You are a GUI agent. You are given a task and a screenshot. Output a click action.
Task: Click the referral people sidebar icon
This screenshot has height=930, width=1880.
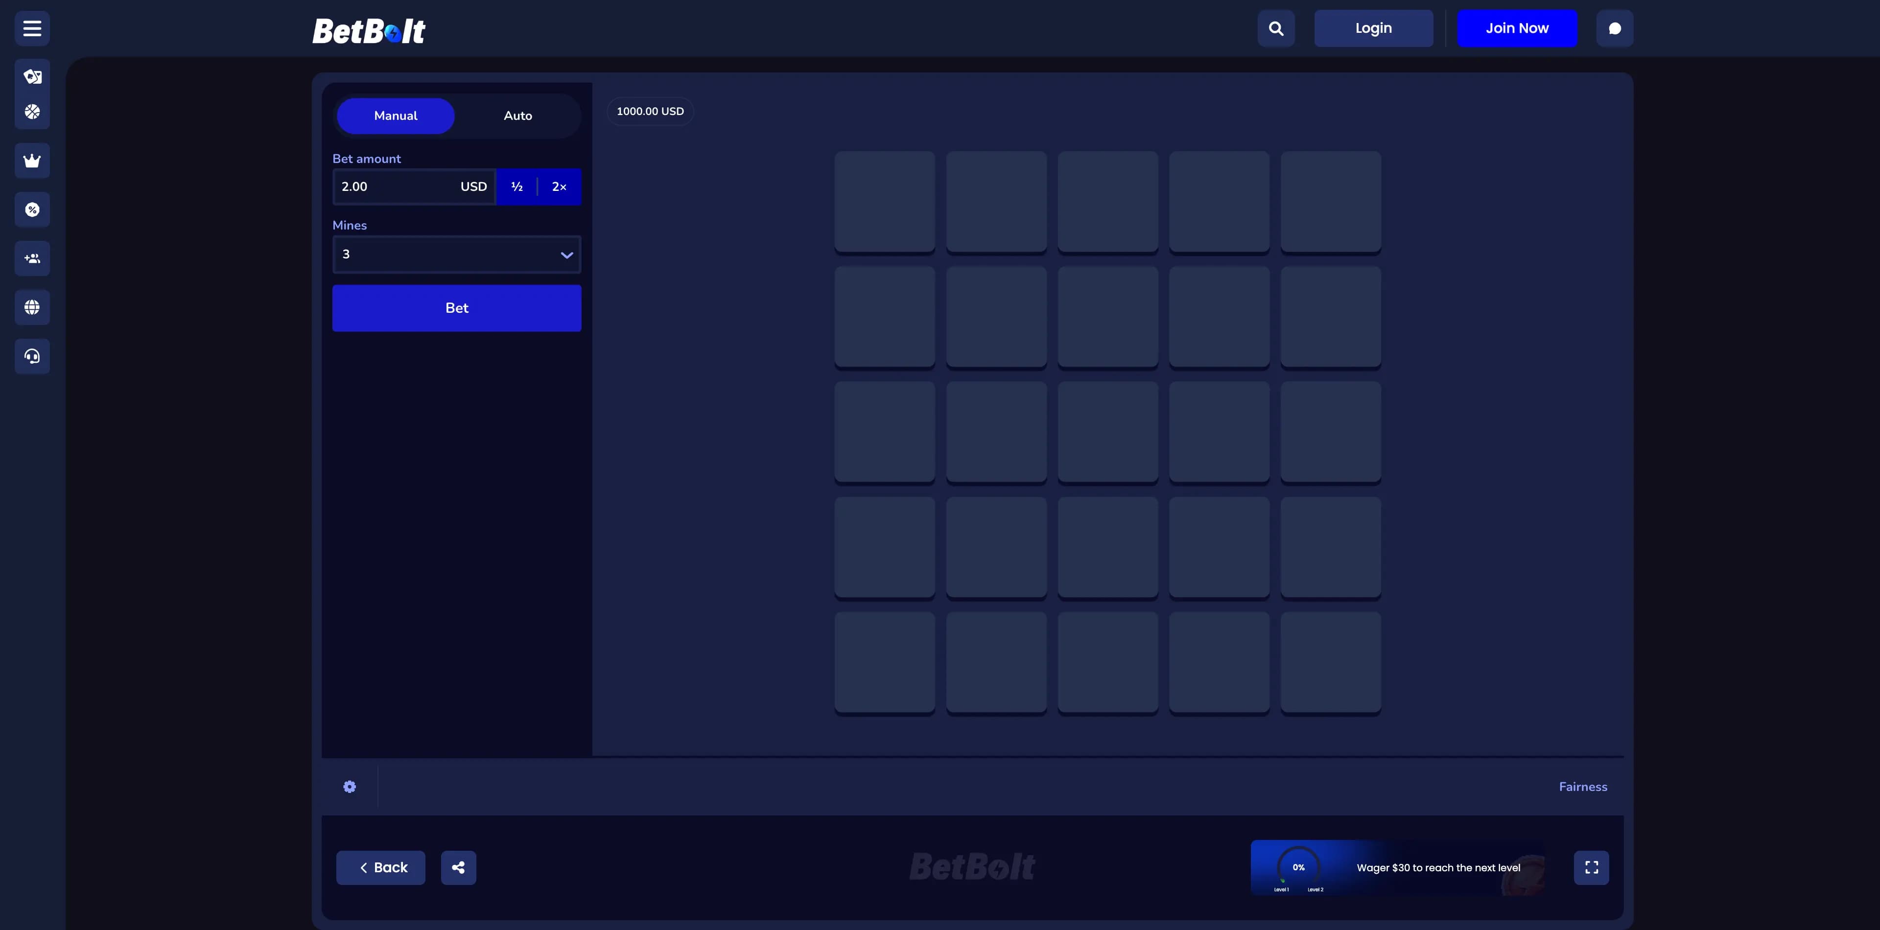[32, 259]
